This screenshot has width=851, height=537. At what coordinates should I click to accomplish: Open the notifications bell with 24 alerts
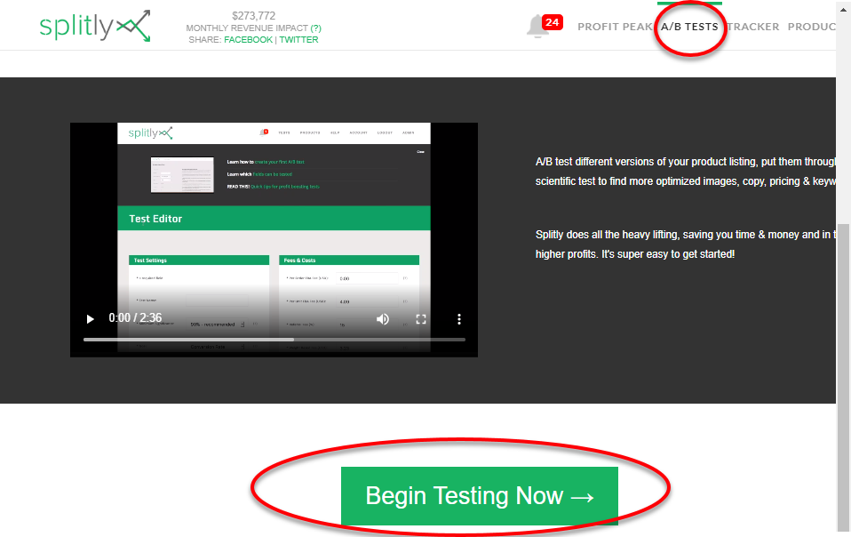click(544, 26)
